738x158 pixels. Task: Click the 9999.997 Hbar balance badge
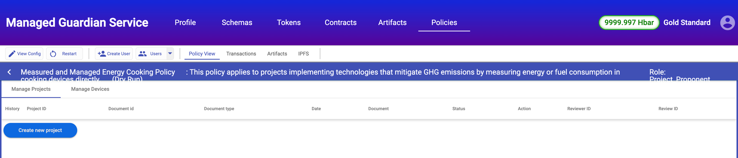coord(629,23)
